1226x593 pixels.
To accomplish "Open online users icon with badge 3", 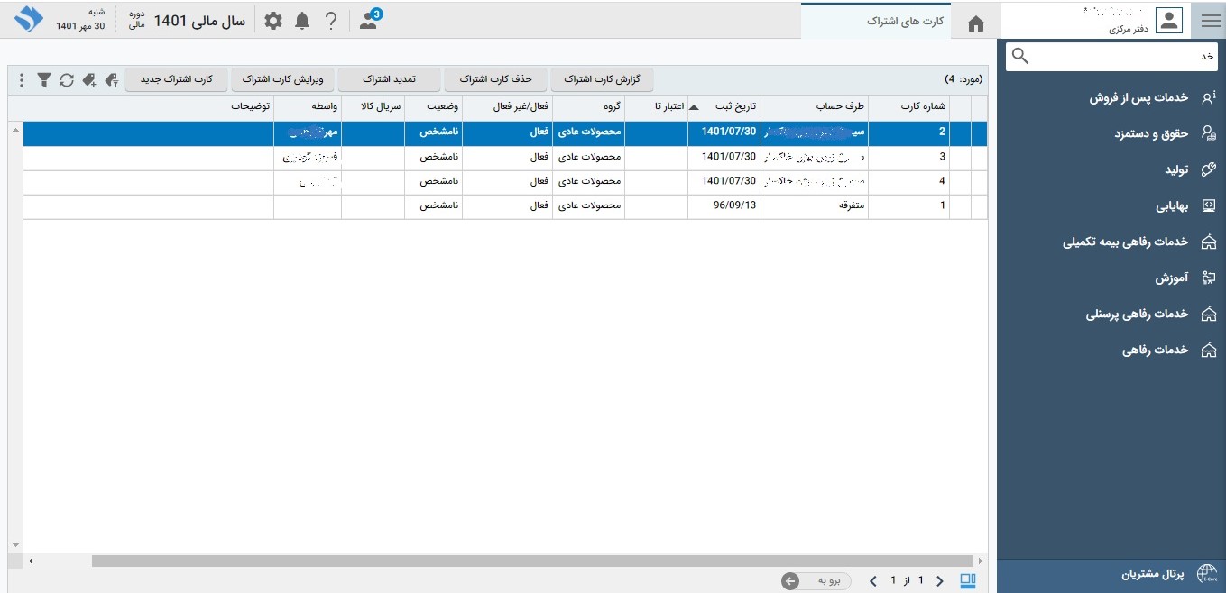I will click(369, 21).
